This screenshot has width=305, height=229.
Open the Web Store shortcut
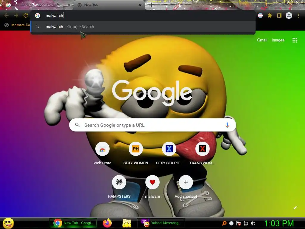[102, 153]
